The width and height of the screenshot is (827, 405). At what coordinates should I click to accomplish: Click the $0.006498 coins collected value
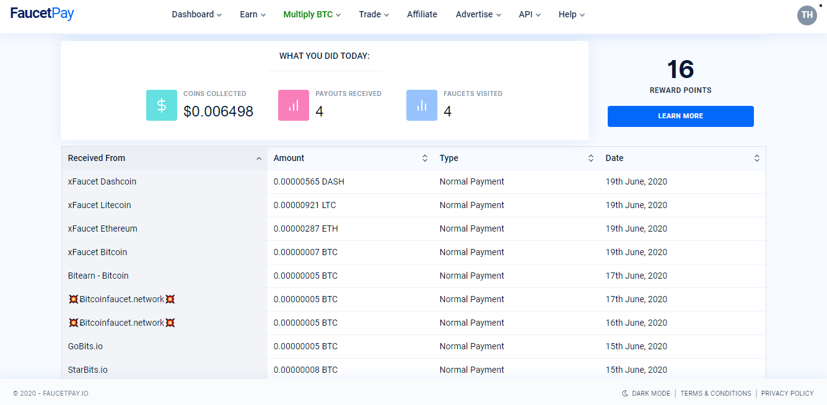click(218, 111)
